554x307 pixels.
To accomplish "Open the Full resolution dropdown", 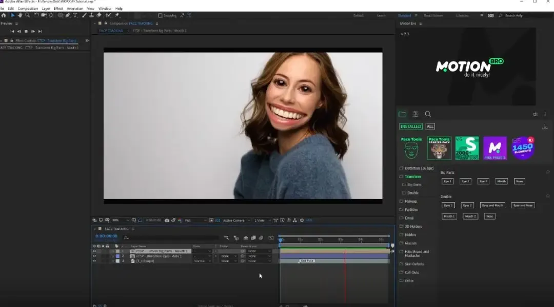I will pos(195,221).
